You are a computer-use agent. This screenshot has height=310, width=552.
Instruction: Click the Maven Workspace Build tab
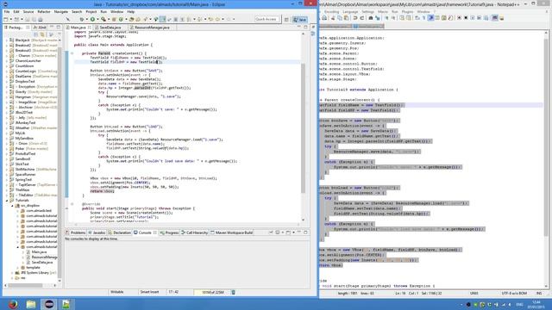(232, 232)
